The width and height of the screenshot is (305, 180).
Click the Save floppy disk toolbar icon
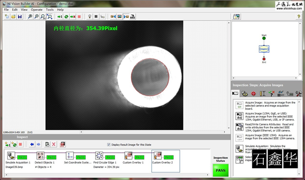20,17
